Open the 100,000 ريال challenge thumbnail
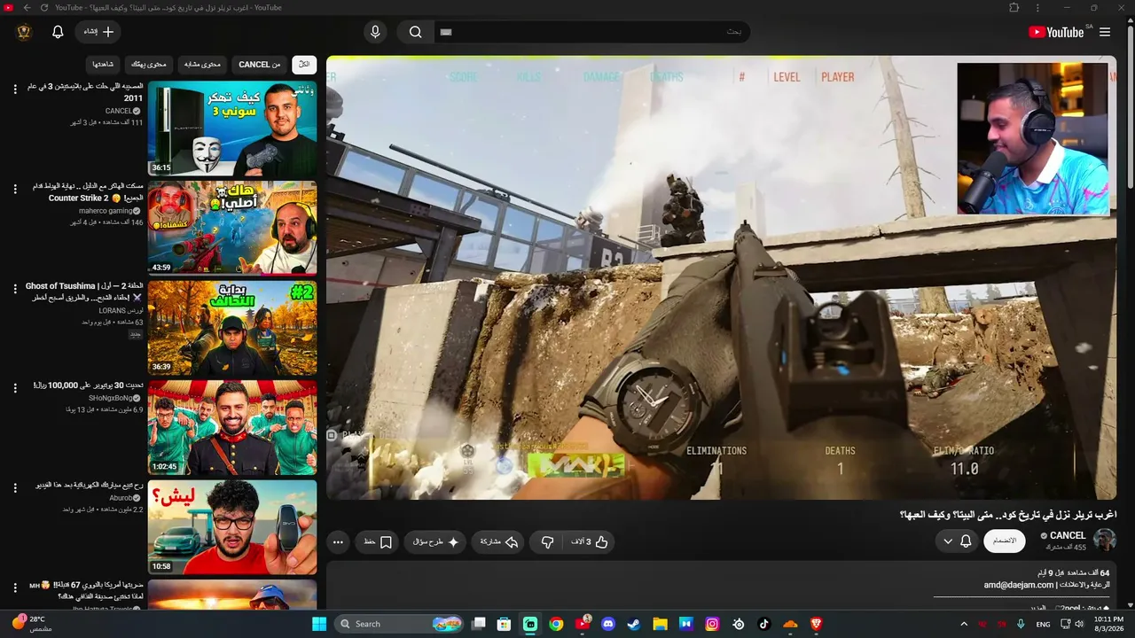This screenshot has width=1135, height=638. 232,428
